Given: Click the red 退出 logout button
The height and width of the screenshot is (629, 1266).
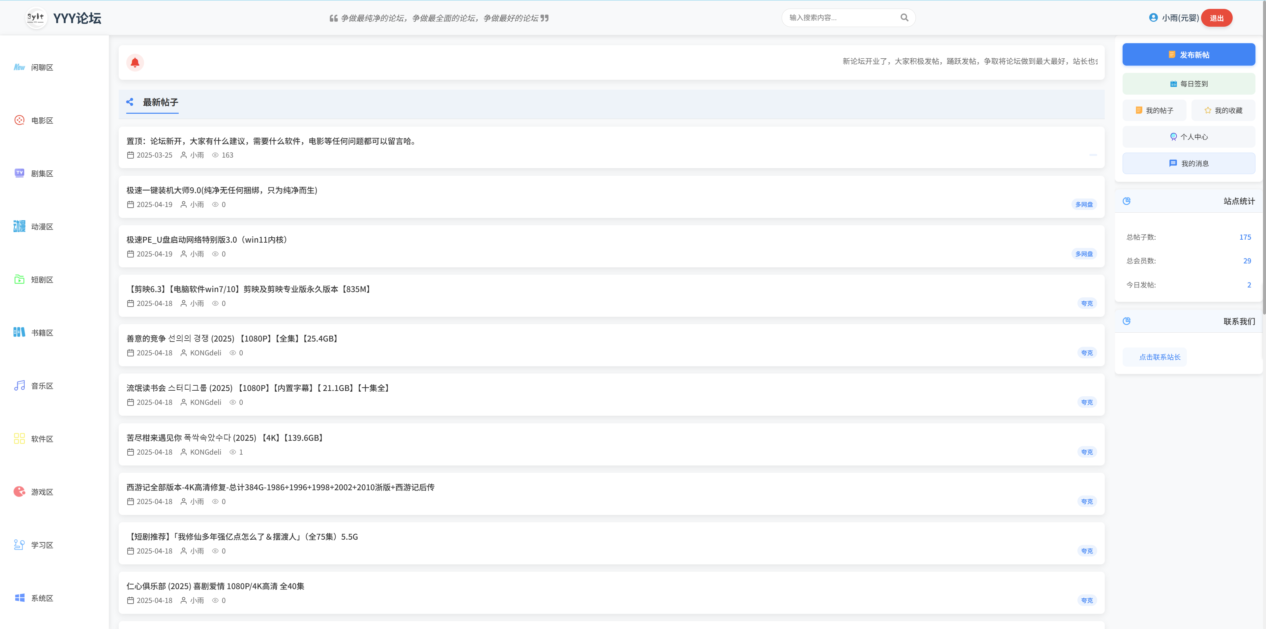Looking at the screenshot, I should (1216, 18).
